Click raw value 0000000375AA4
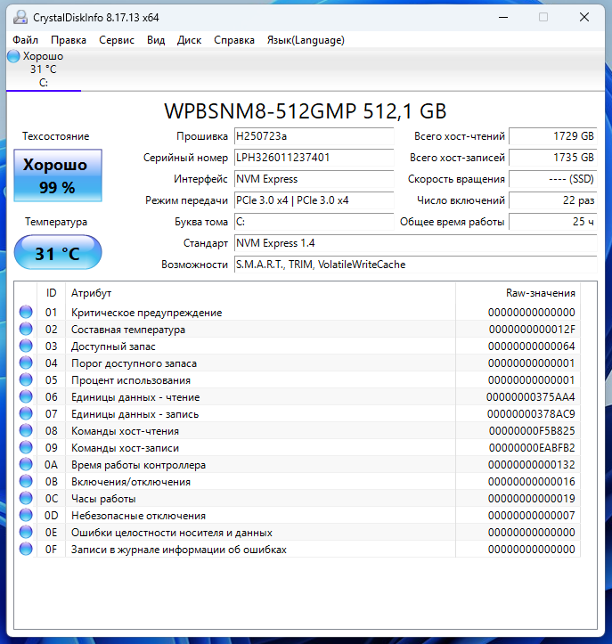The height and width of the screenshot is (644, 612). click(531, 397)
